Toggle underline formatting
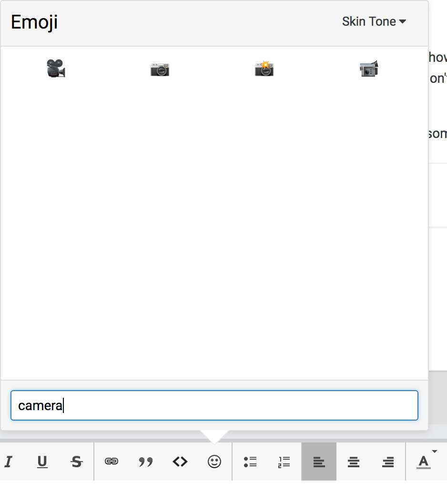447x491 pixels. coord(42,462)
